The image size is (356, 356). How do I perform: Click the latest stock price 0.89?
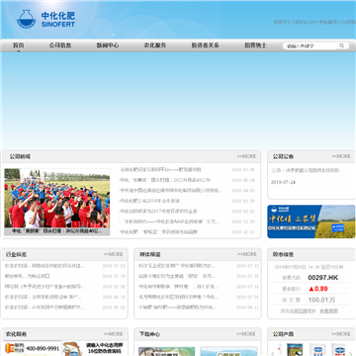[x=318, y=289]
